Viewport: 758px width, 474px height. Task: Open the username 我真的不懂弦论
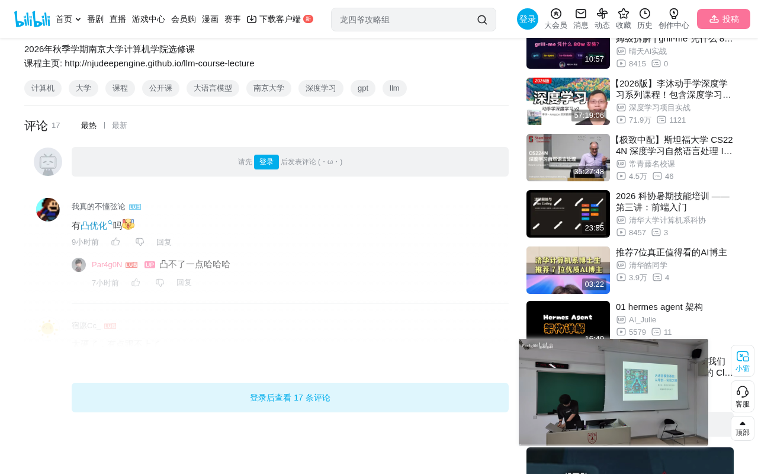pyautogui.click(x=98, y=207)
